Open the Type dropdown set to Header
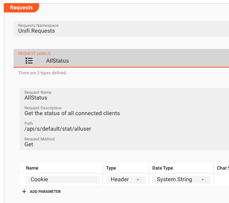229x203 pixels. pos(126,180)
